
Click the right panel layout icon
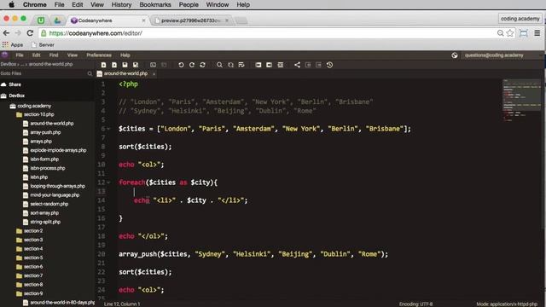(x=270, y=65)
